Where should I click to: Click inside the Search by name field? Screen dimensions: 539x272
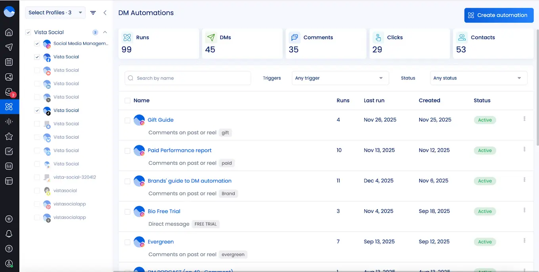tap(187, 78)
